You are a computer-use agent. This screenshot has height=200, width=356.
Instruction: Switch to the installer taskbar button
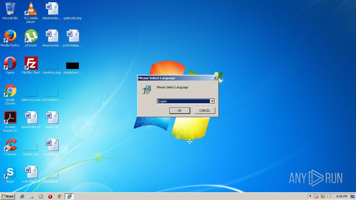pyautogui.click(x=69, y=196)
